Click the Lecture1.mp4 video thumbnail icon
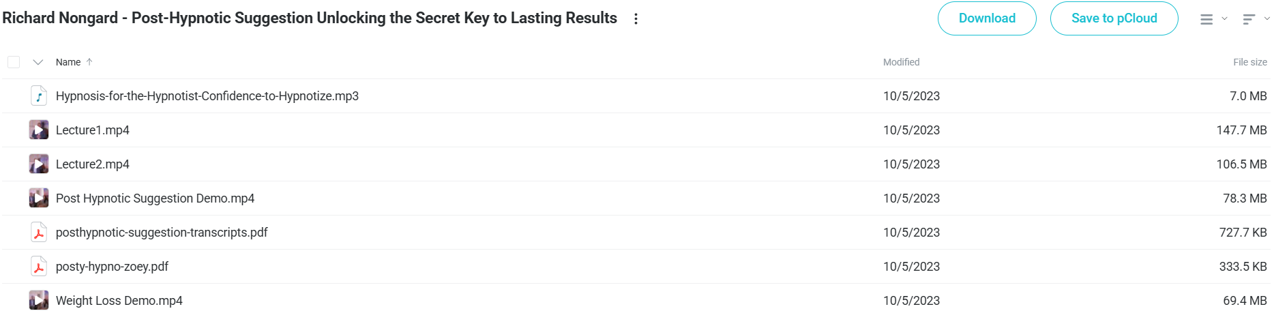 pos(39,130)
